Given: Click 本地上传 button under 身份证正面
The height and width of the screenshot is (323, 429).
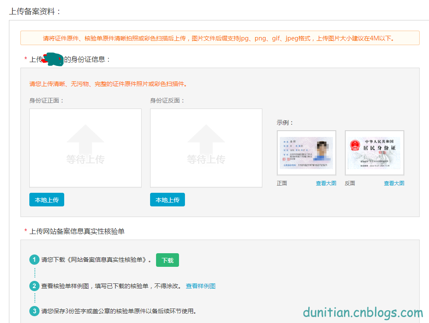Looking at the screenshot, I should pyautogui.click(x=47, y=200).
